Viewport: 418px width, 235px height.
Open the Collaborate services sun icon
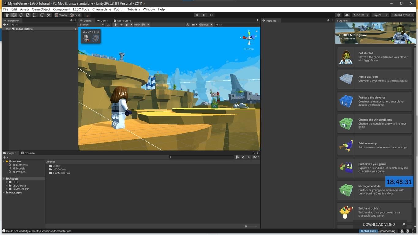pyautogui.click(x=338, y=15)
